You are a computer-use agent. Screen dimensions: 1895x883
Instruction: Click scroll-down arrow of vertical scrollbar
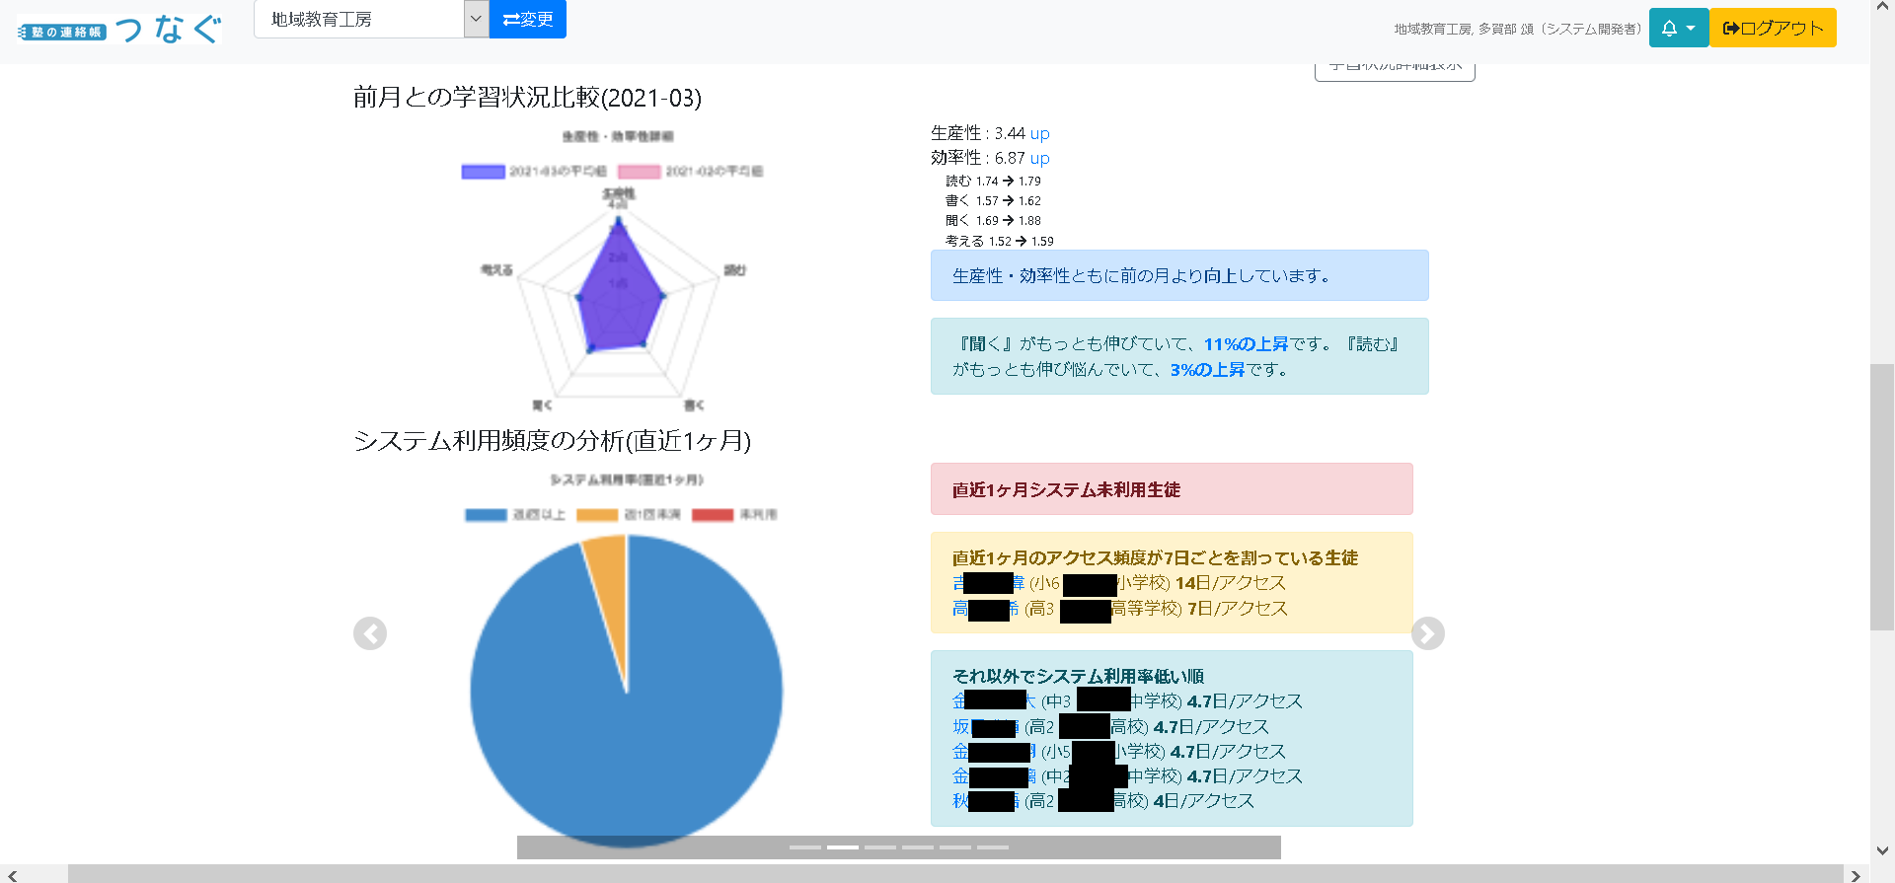pos(1882,850)
